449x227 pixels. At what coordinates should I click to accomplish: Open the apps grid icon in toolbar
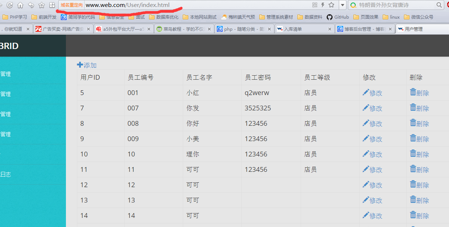click(52, 5)
